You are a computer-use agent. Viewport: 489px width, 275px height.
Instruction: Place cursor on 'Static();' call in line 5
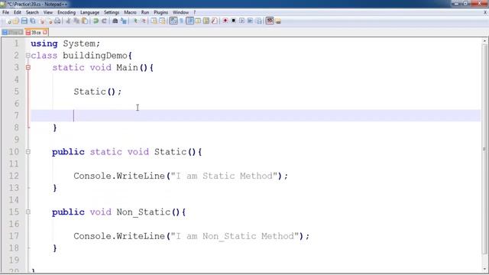(98, 92)
